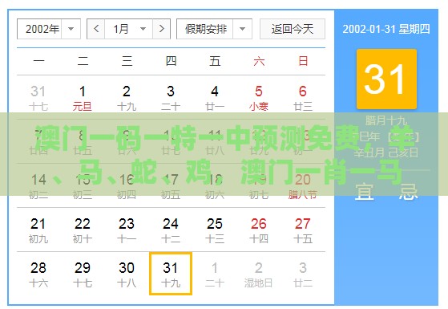Click the 忌 label in side panel
448x309 pixels.
point(409,192)
